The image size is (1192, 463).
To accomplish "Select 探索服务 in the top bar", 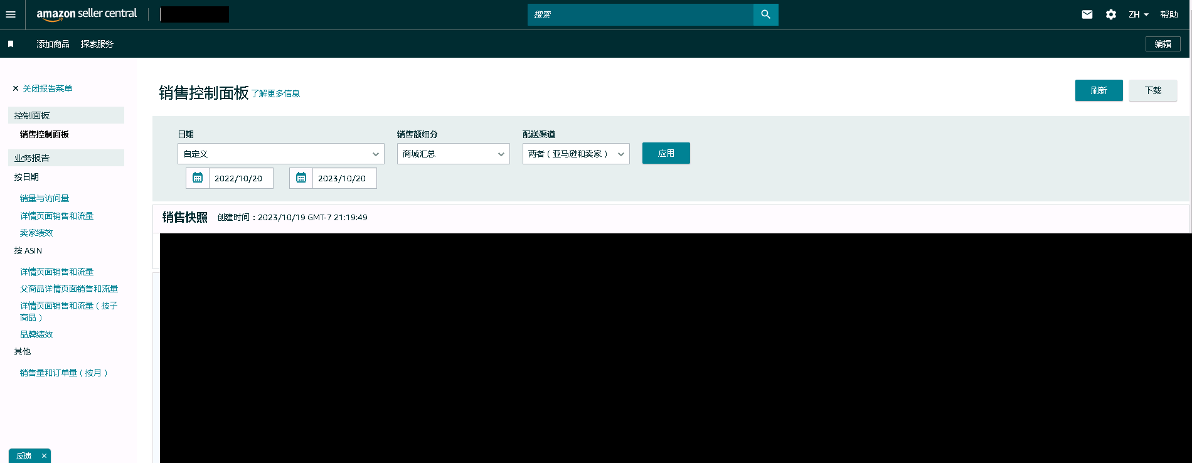I will (97, 44).
